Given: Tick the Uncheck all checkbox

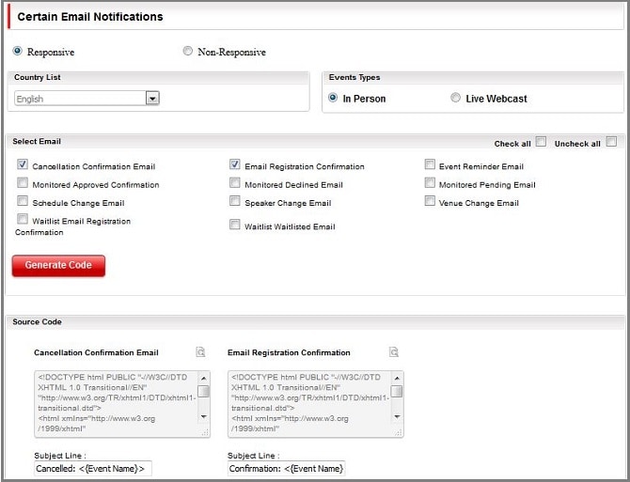Looking at the screenshot, I should tap(611, 142).
